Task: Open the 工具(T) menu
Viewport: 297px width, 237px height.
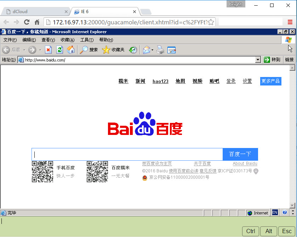Action: [87, 40]
